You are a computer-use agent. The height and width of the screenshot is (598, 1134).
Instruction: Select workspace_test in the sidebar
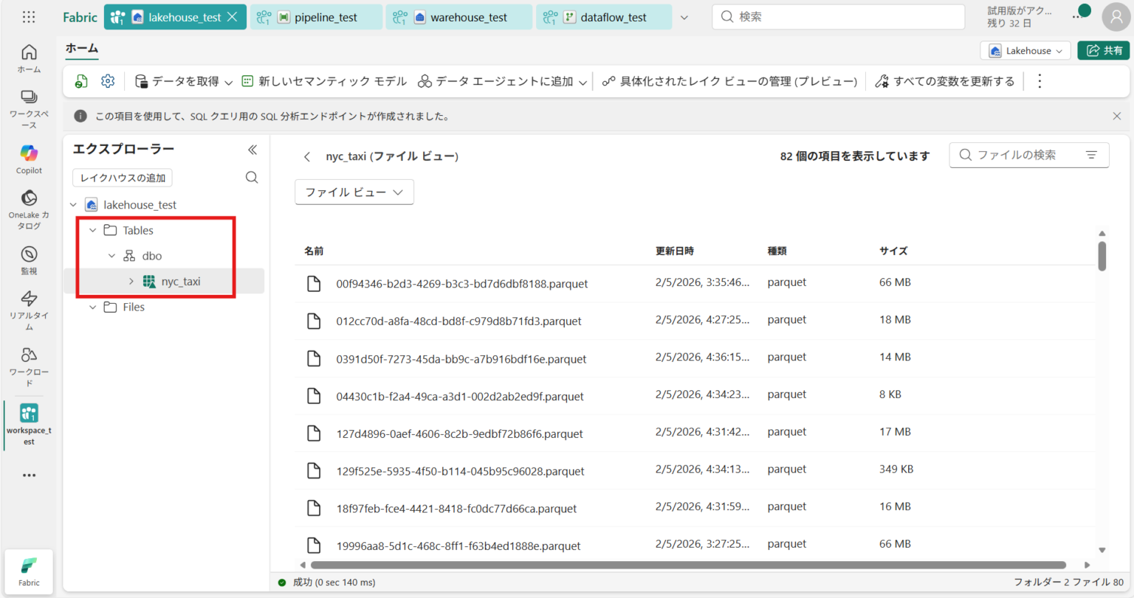(x=29, y=424)
